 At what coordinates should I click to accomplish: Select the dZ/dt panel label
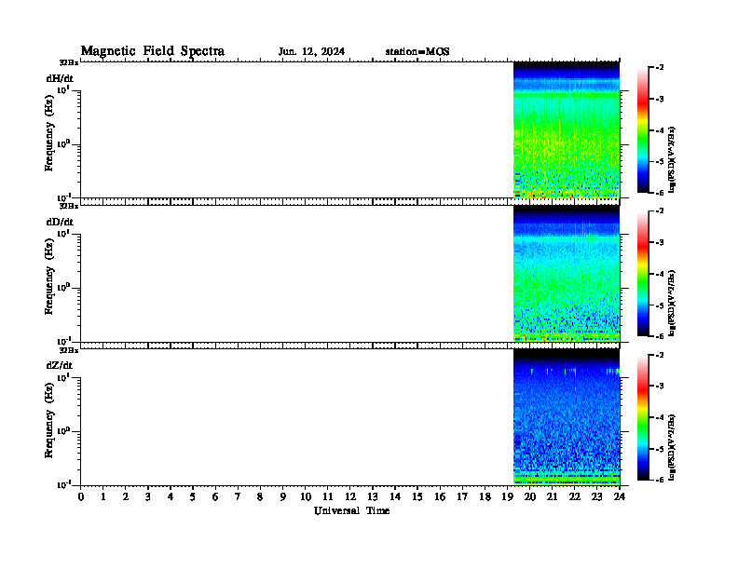[x=60, y=365]
